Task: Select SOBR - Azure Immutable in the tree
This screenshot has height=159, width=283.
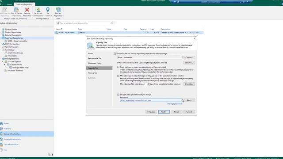Action: click(x=17, y=41)
